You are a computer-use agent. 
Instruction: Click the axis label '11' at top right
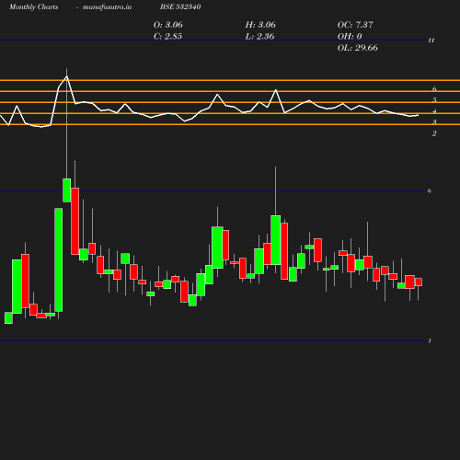431,40
